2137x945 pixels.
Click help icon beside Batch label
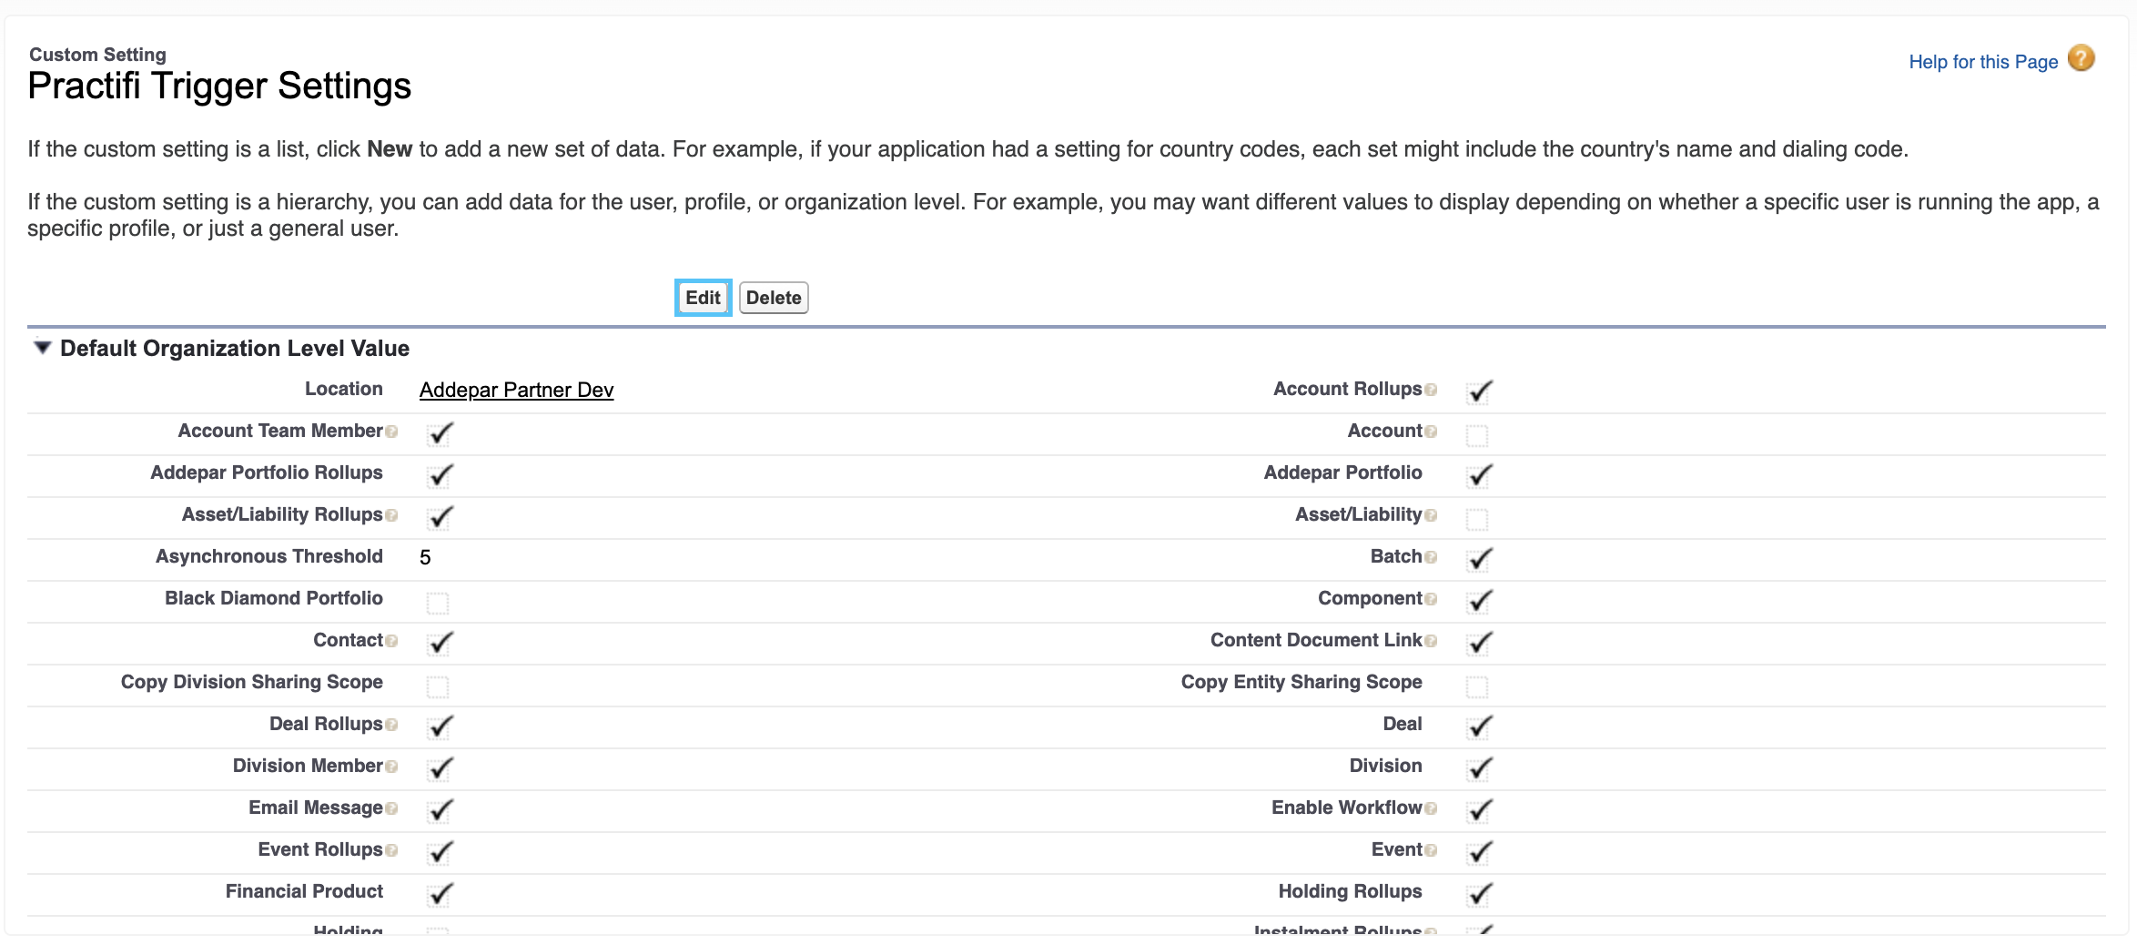point(1431,557)
